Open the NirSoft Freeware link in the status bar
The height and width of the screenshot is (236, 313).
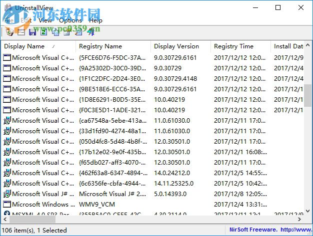click(270, 230)
